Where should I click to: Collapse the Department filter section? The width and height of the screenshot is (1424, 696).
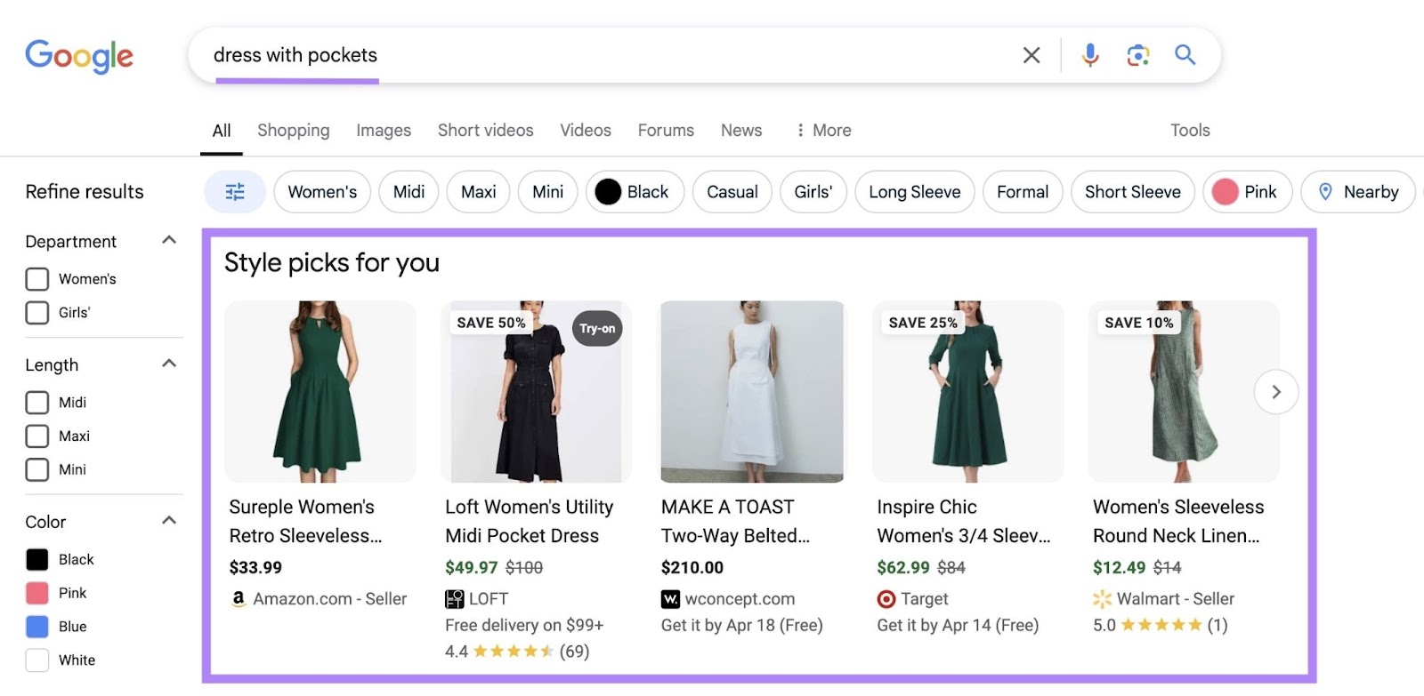(x=169, y=240)
